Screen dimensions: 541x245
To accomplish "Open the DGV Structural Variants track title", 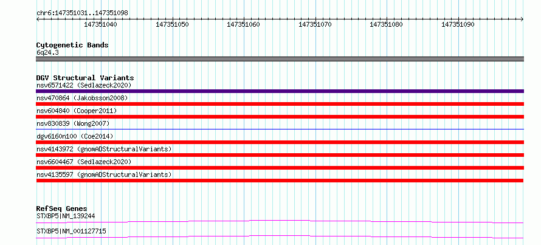I will pyautogui.click(x=85, y=78).
